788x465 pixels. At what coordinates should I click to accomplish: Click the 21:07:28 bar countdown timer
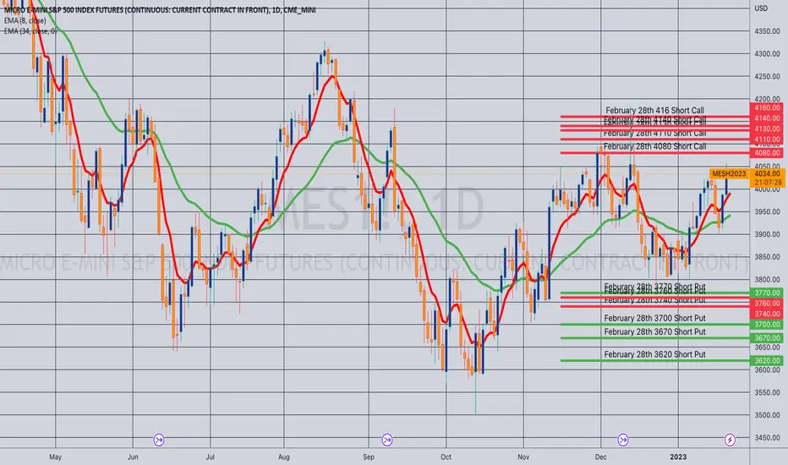768,183
